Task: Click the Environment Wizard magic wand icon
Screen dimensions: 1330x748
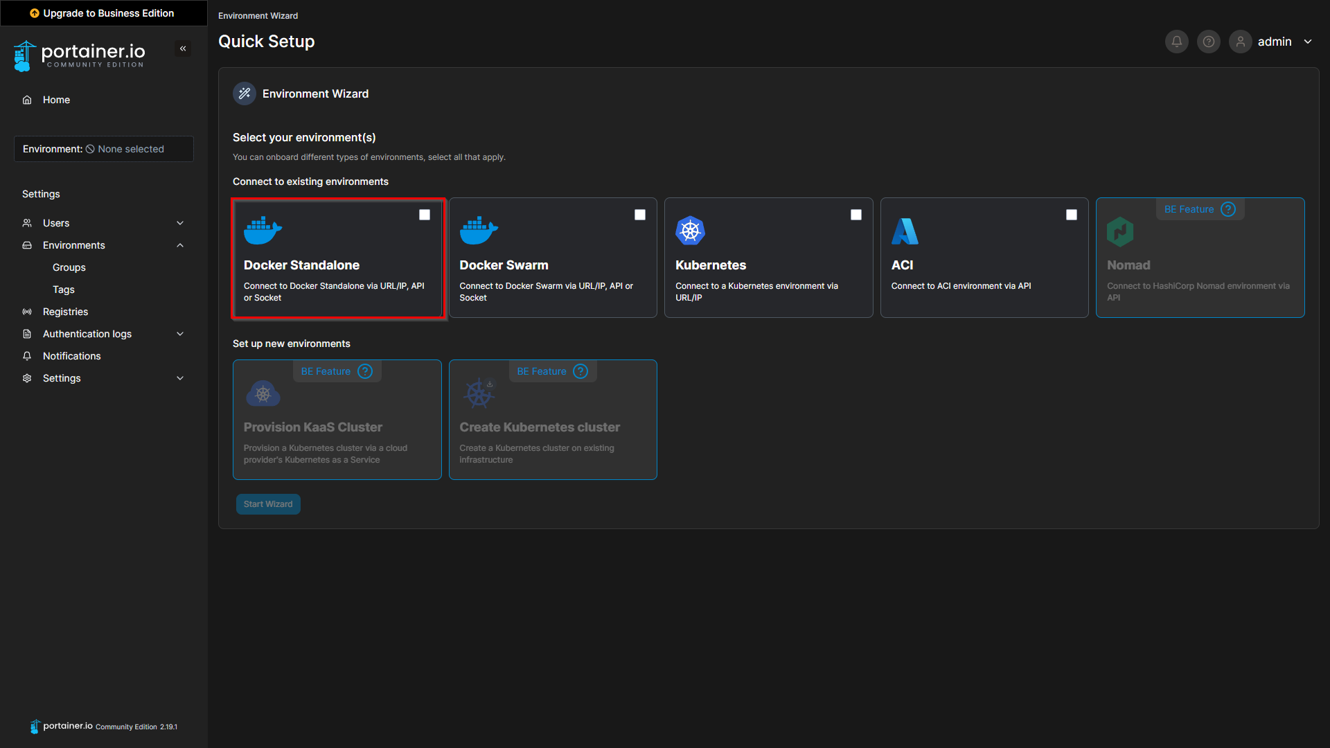Action: pyautogui.click(x=244, y=93)
